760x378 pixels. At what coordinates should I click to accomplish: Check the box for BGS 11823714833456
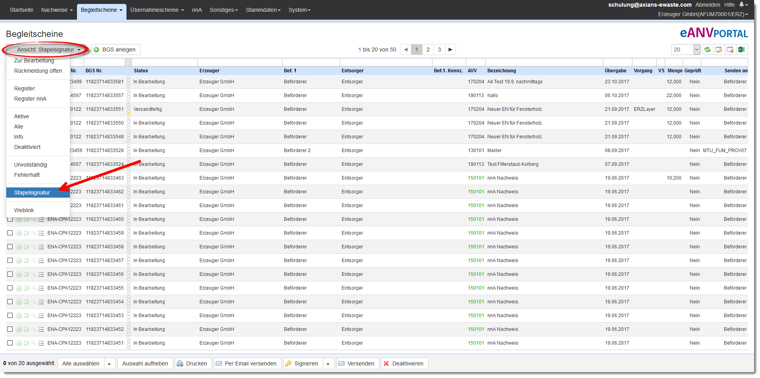(x=10, y=274)
